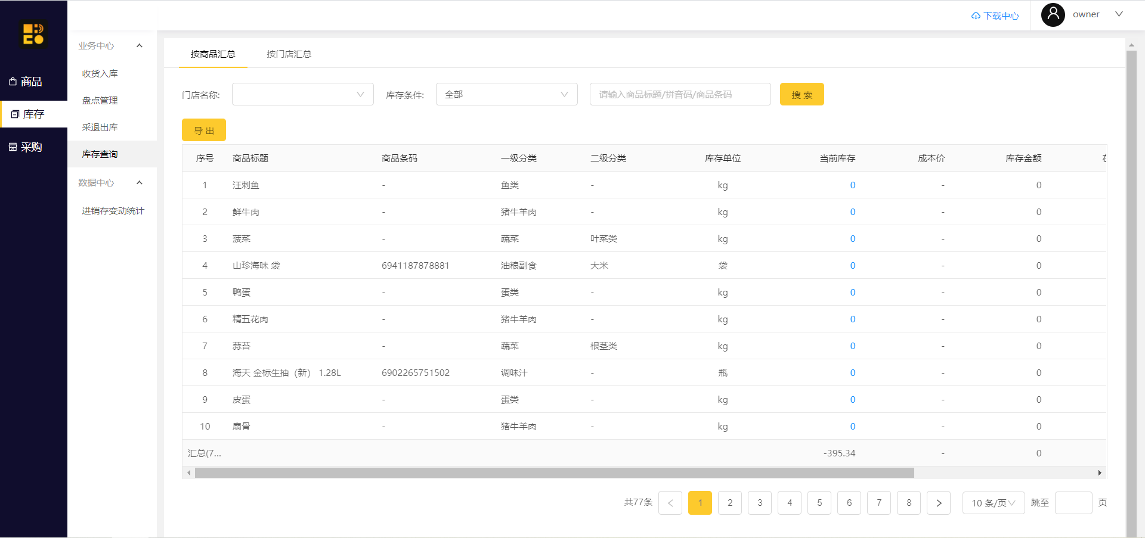Focus the 跳至 page jump input

tap(1073, 503)
